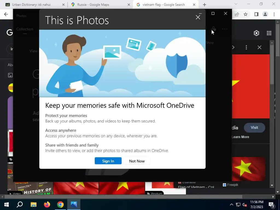The height and width of the screenshot is (210, 280).
Task: Open Windows Start menu
Action: coord(7,205)
